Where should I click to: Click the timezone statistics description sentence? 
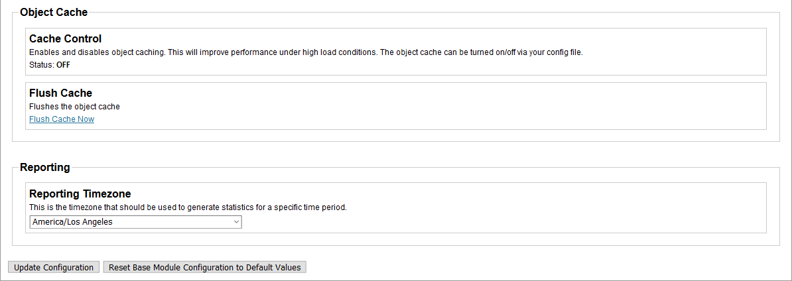[188, 207]
